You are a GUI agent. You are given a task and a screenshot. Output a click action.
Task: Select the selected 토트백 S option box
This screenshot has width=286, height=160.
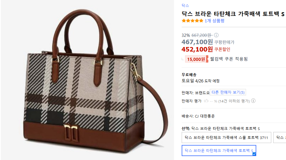[x=219, y=151]
